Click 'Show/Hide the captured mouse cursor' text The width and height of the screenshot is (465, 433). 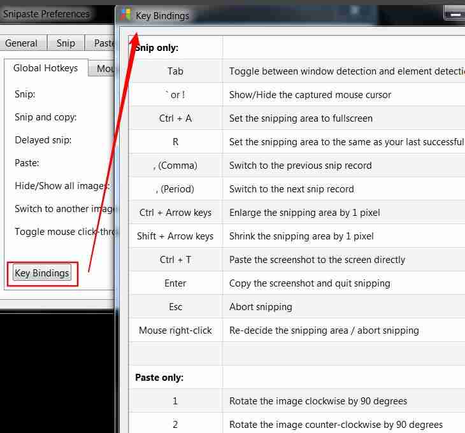310,95
